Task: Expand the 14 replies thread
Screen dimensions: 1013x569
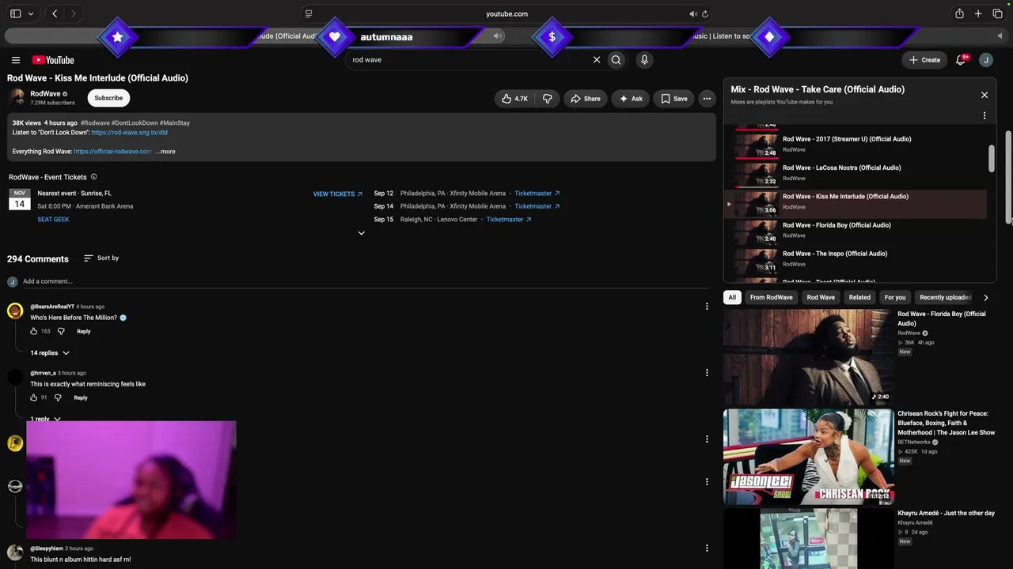Action: pos(50,353)
